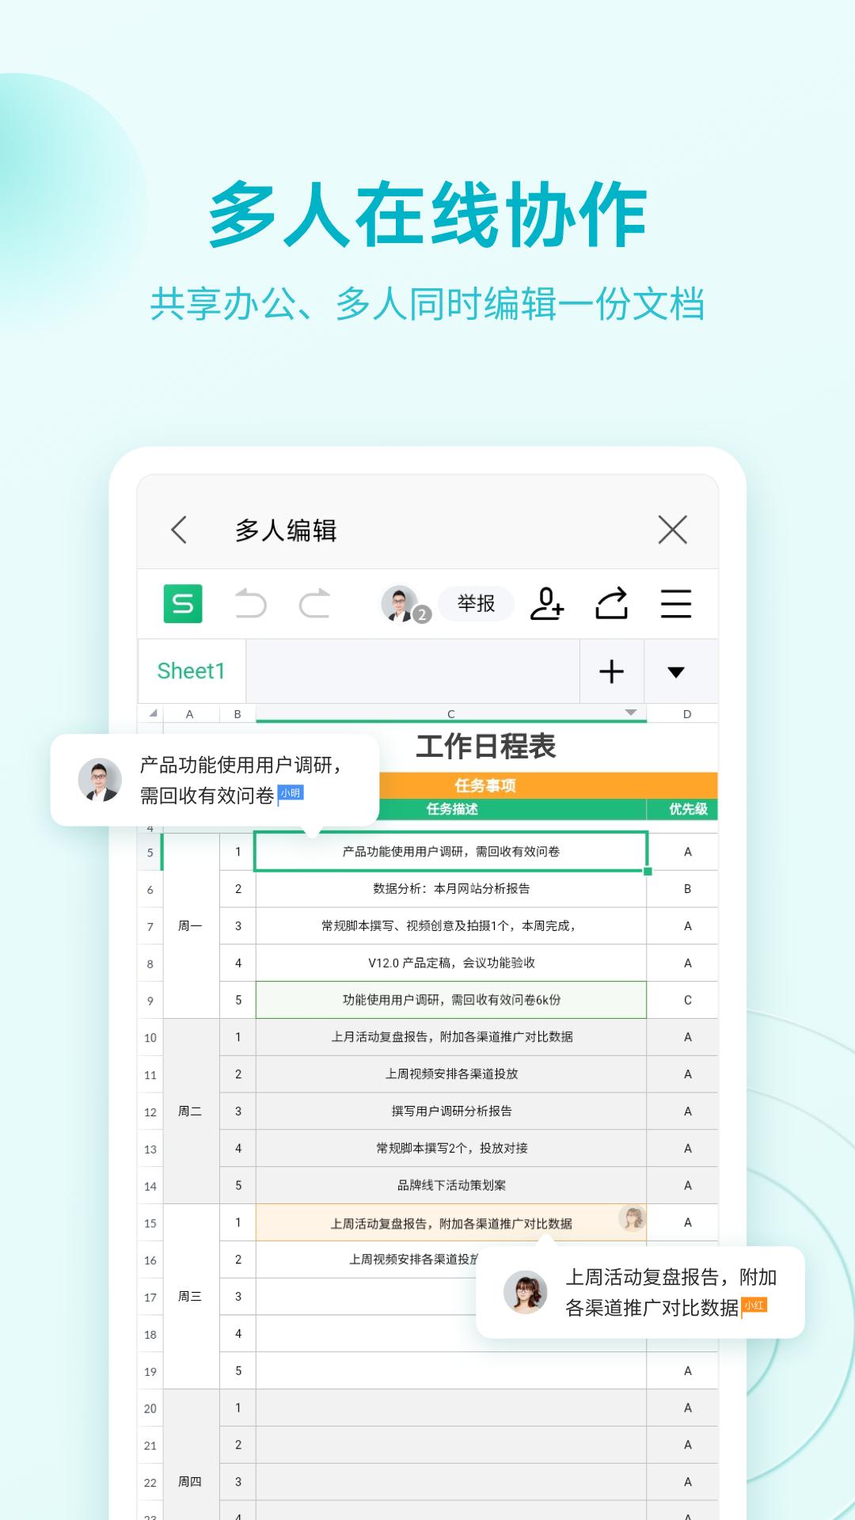Click the redo arrow icon
The height and width of the screenshot is (1520, 855).
314,604
